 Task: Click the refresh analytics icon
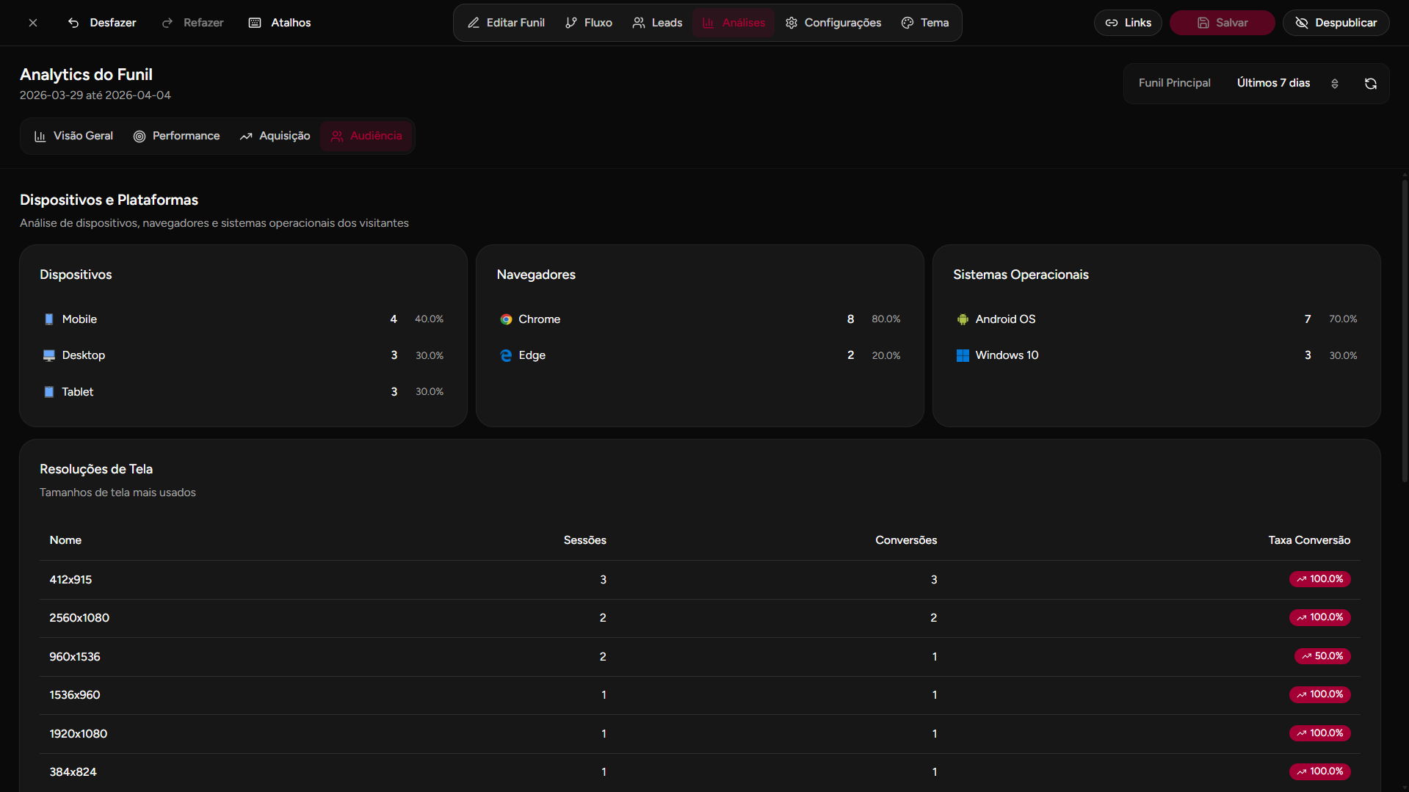point(1370,84)
